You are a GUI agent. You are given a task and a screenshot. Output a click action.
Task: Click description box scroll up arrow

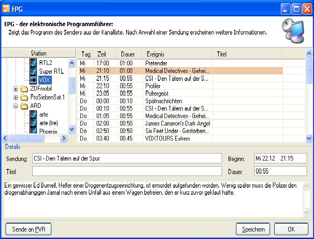coord(306,186)
